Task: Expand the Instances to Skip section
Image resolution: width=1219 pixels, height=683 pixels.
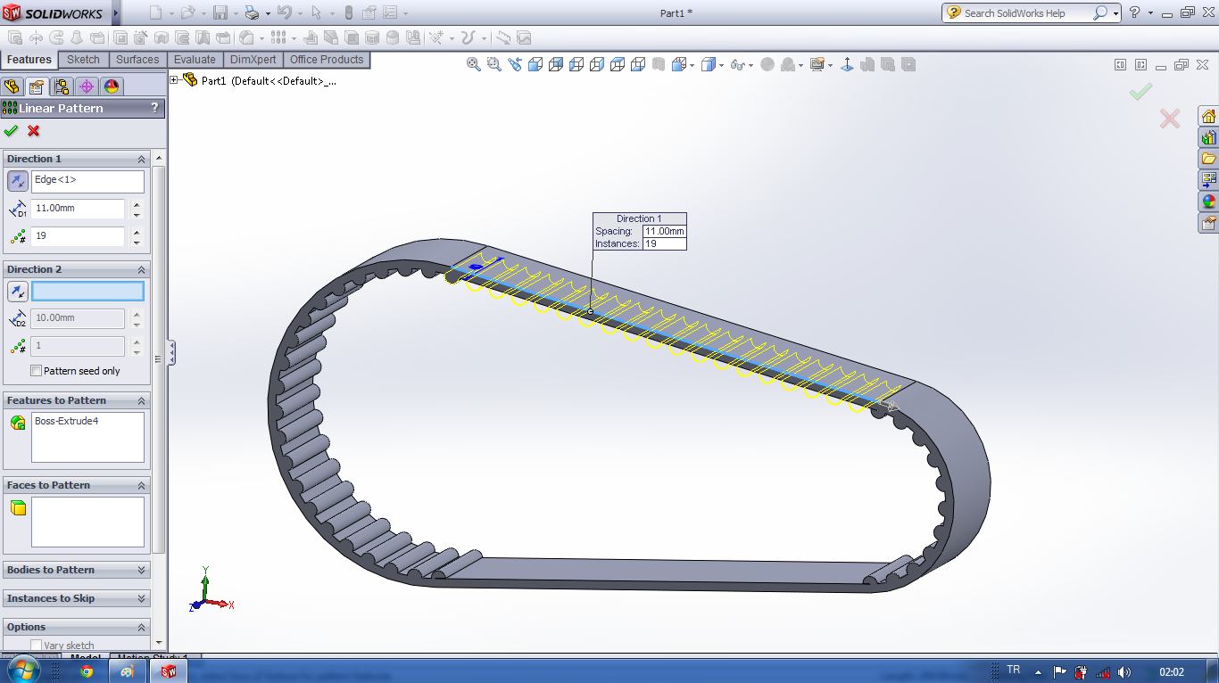Action: click(141, 598)
